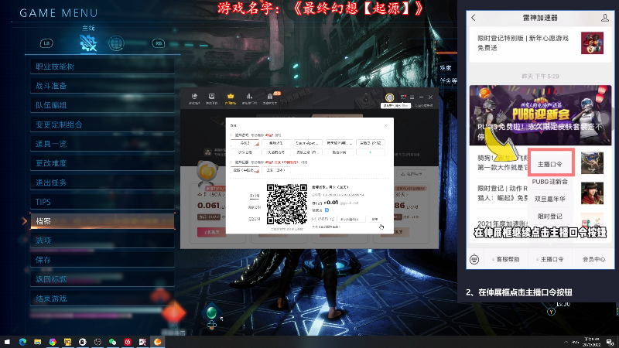Select the highlighted crown tab in the accelerator
Screen dimensions: 619x348
[231, 98]
